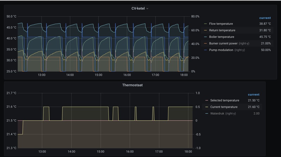This screenshot has height=157, width=281.
Task: Click the 21.50 °C selected temperature value
Action: tap(254, 100)
